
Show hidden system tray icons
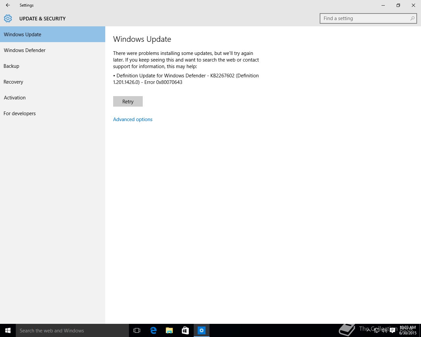pos(368,330)
